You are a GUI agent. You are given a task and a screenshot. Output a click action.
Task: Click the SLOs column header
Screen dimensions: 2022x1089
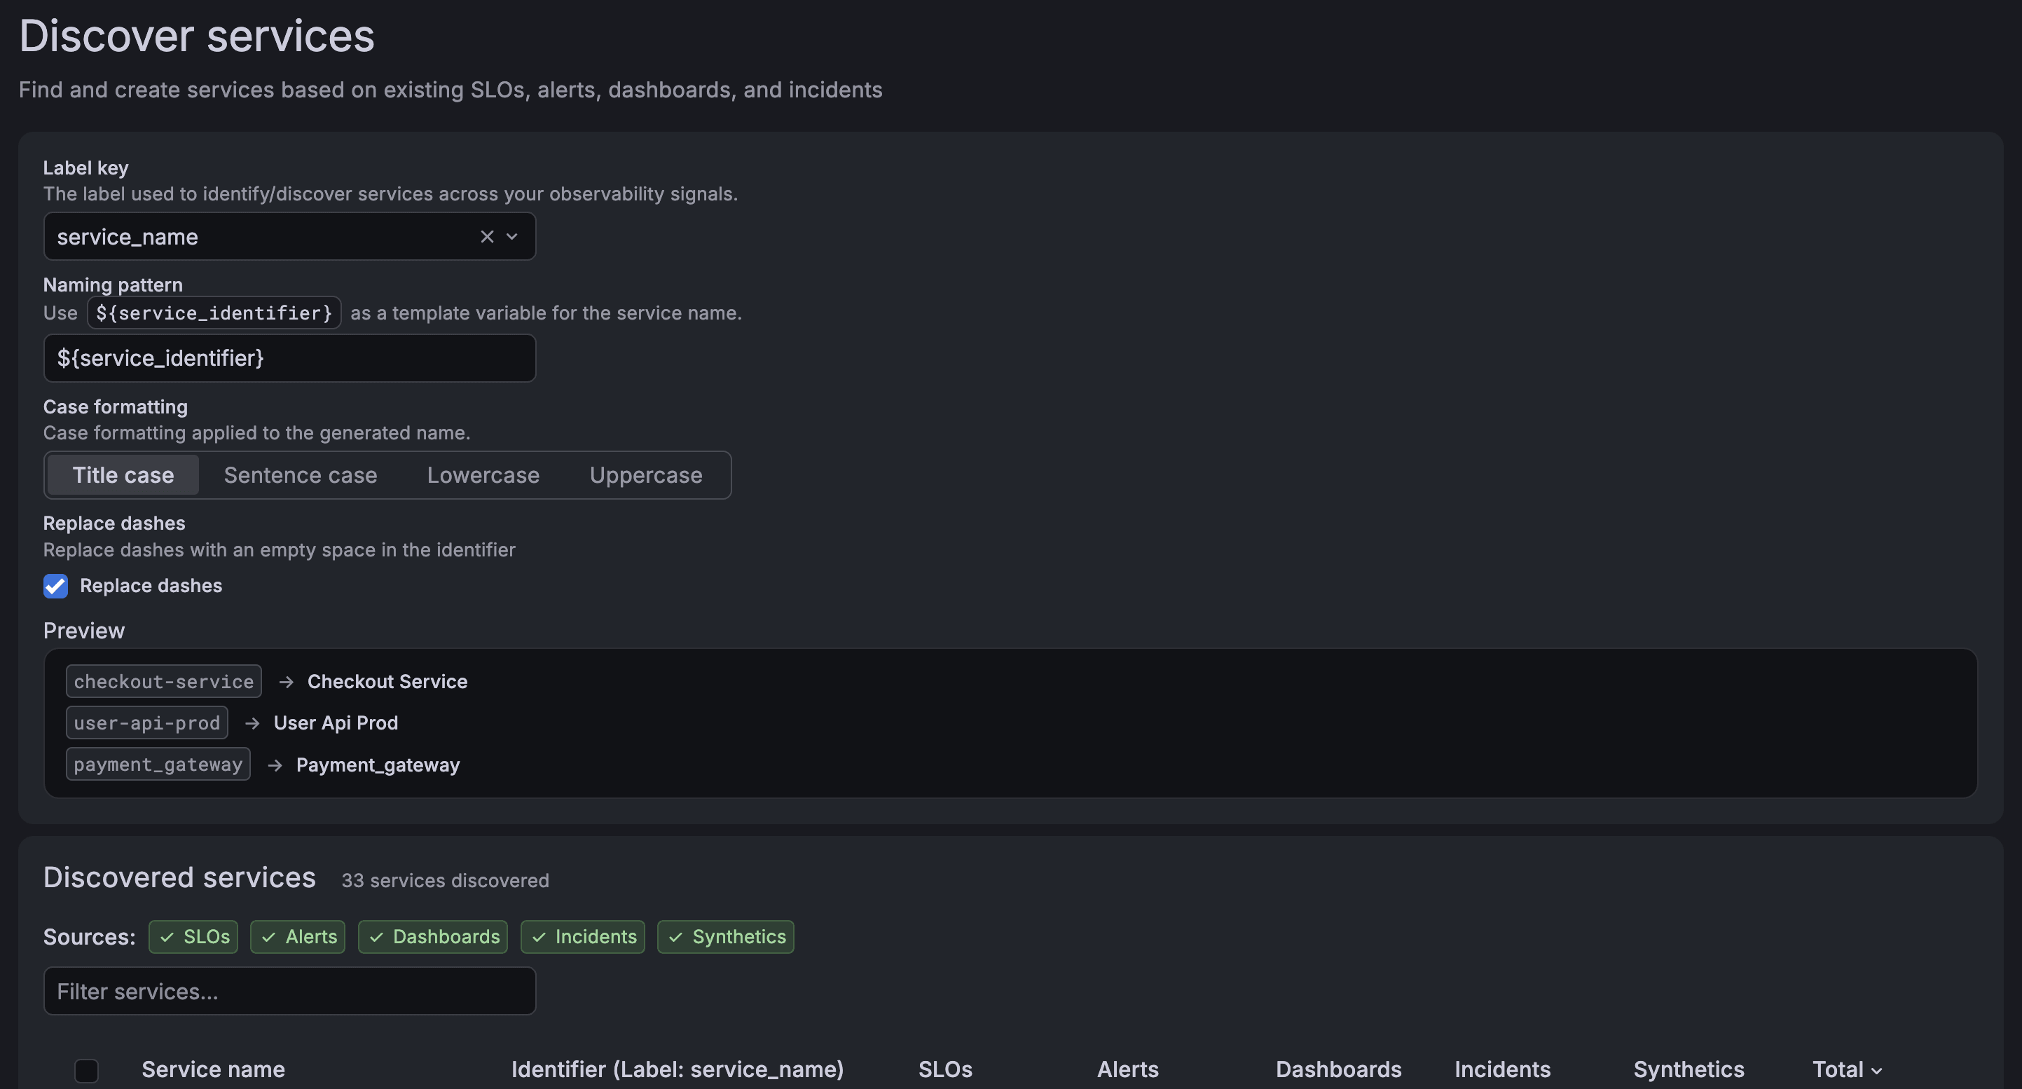coord(945,1069)
